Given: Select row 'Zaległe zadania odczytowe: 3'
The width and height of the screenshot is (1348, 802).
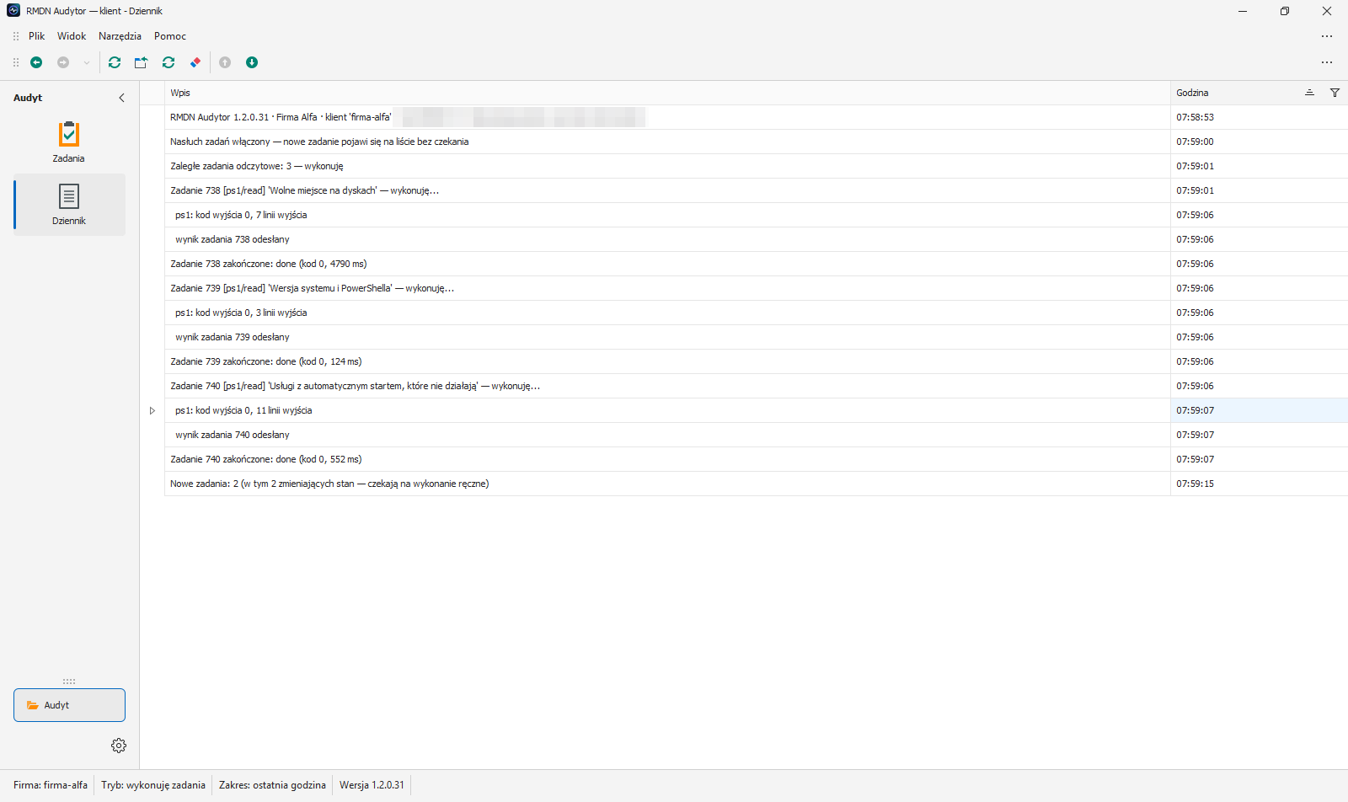Looking at the screenshot, I should pyautogui.click(x=667, y=166).
